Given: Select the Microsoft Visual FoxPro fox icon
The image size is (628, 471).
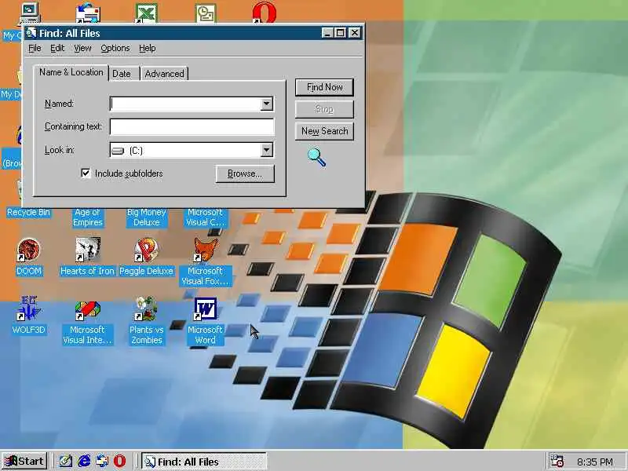Looking at the screenshot, I should (205, 250).
